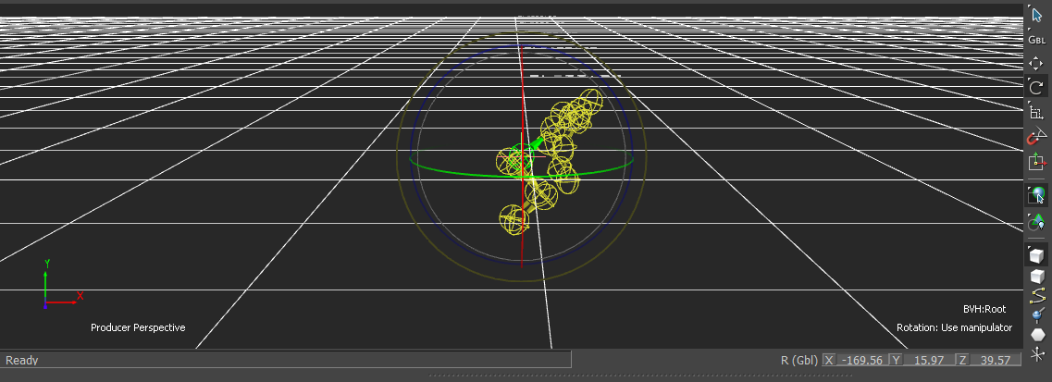Select the arrow Select tool
The width and height of the screenshot is (1052, 382).
(x=1037, y=15)
